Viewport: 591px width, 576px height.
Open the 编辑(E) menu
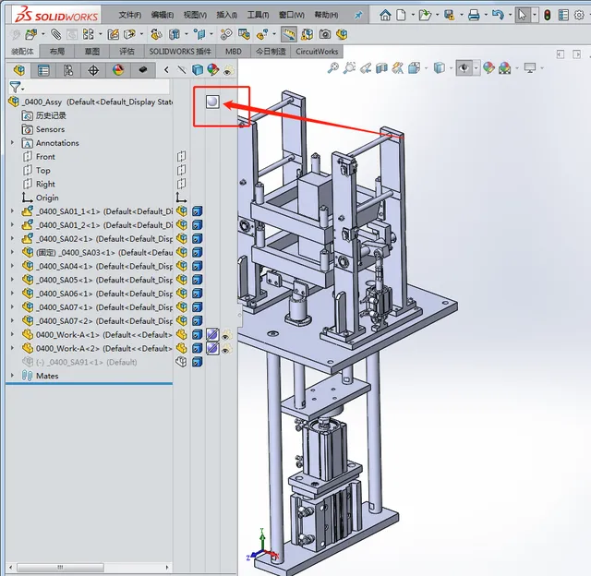[163, 15]
